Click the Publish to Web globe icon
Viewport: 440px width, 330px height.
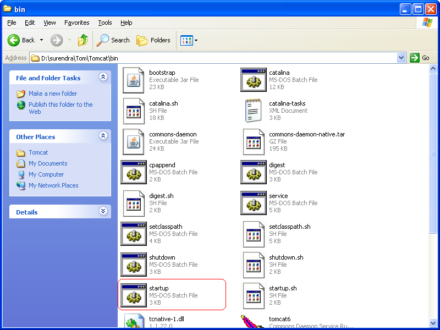[21, 105]
